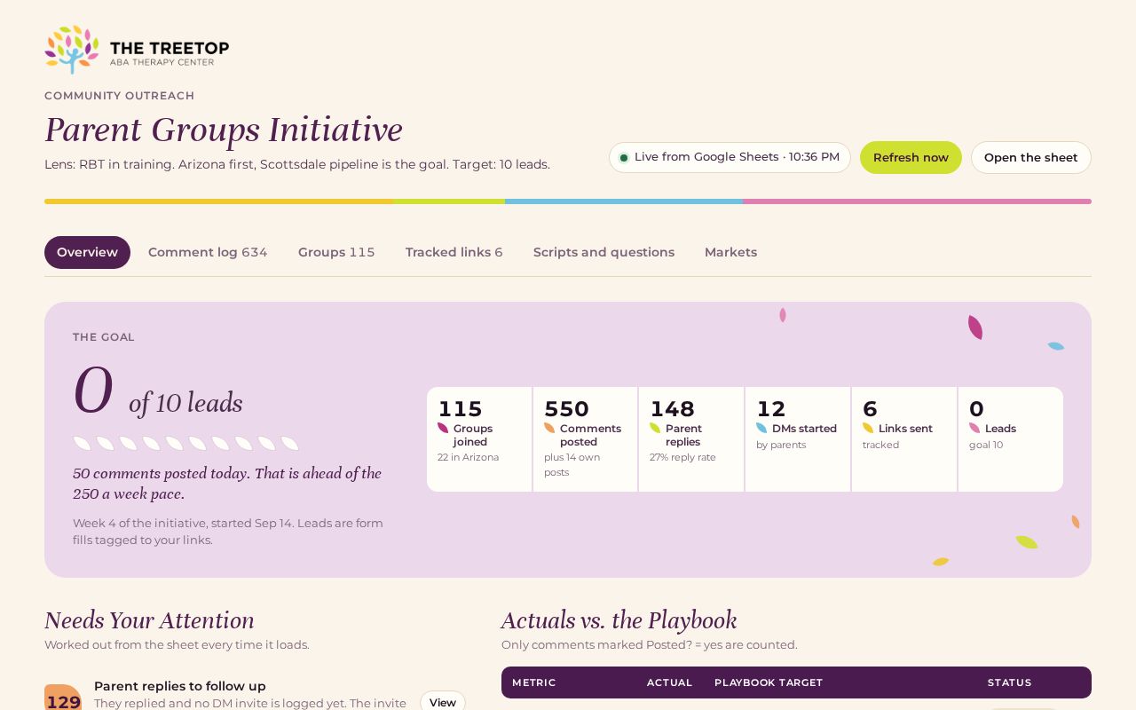Click the '50 comments posted today' message

[x=227, y=484]
